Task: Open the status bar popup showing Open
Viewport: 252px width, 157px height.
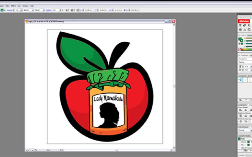Action: [60, 150]
